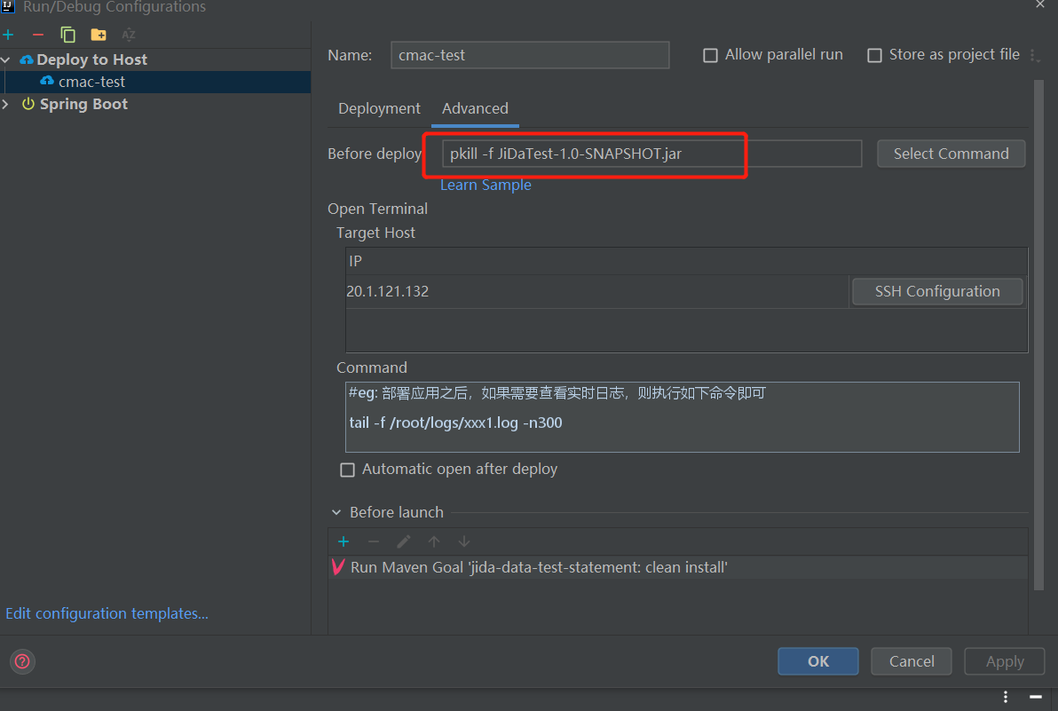Viewport: 1058px width, 711px height.
Task: Collapse the Deploy to Host node
Action: click(x=7, y=59)
